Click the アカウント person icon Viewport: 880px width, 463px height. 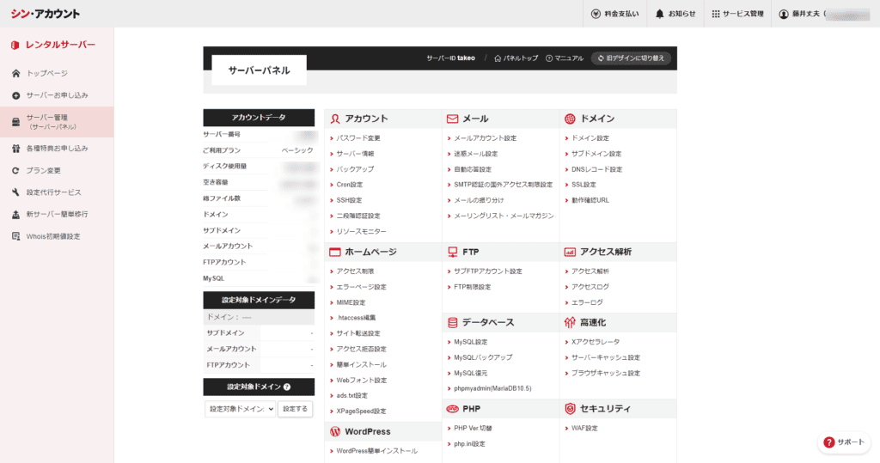(335, 119)
